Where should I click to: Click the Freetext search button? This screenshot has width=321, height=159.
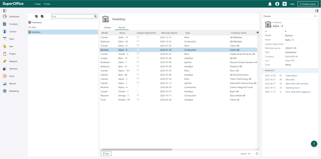pos(308,4)
